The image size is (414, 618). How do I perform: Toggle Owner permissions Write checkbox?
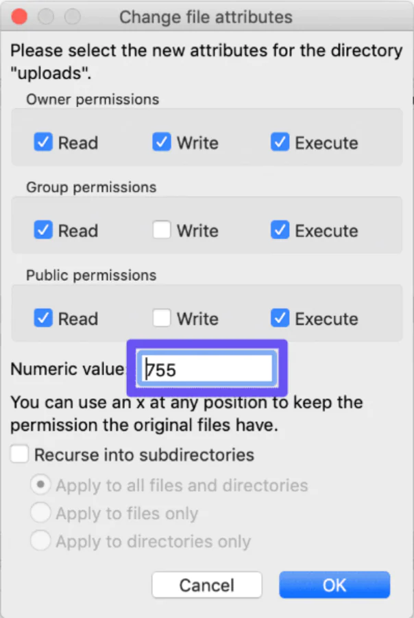click(x=162, y=142)
